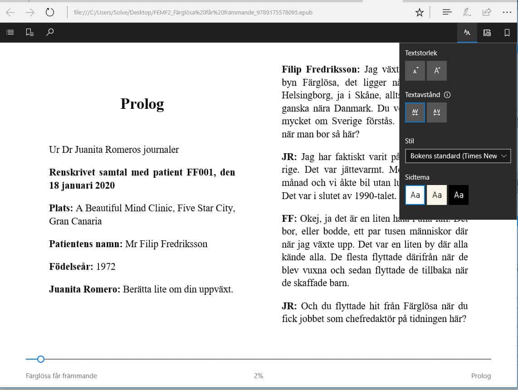Open the table of contents
The image size is (518, 390).
[10, 32]
